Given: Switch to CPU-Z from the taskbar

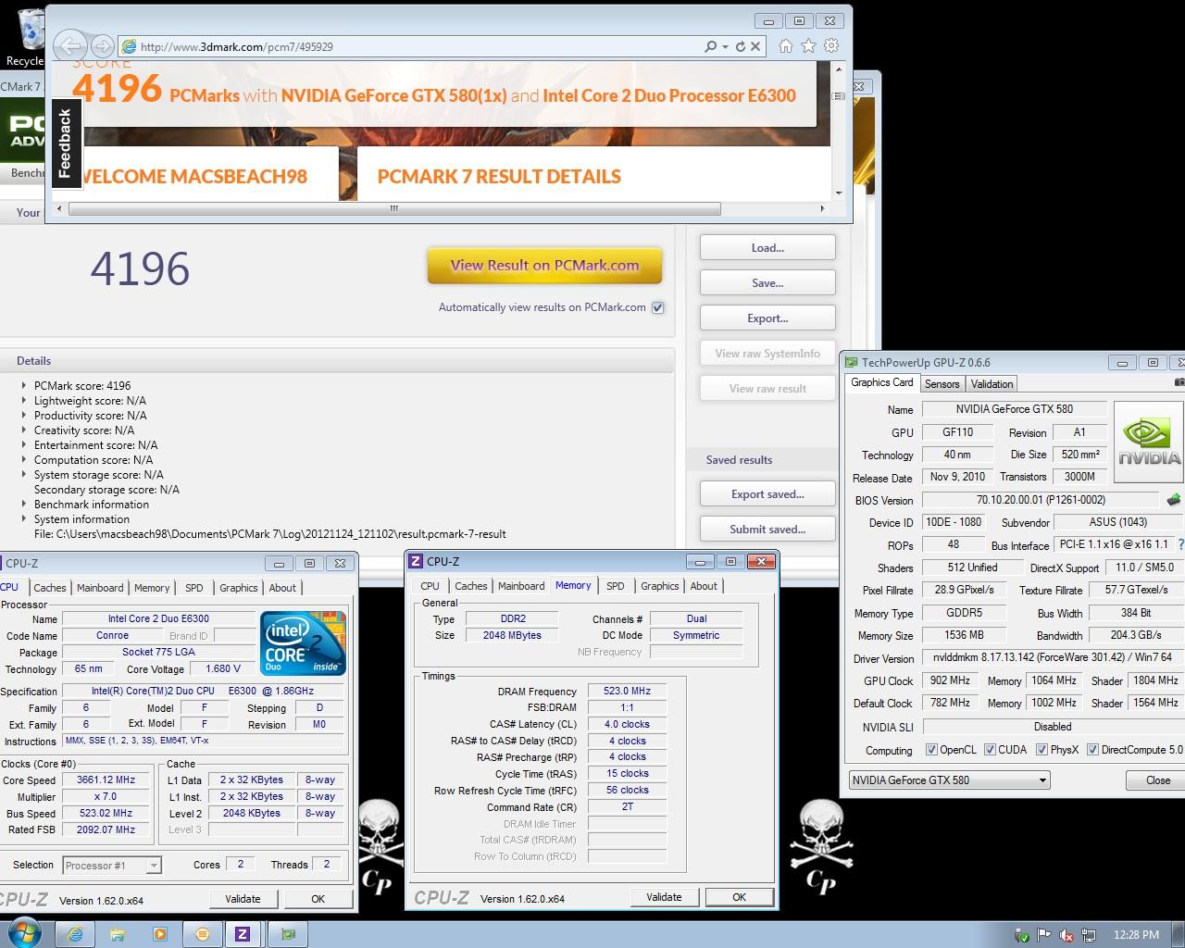Looking at the screenshot, I should [x=243, y=934].
